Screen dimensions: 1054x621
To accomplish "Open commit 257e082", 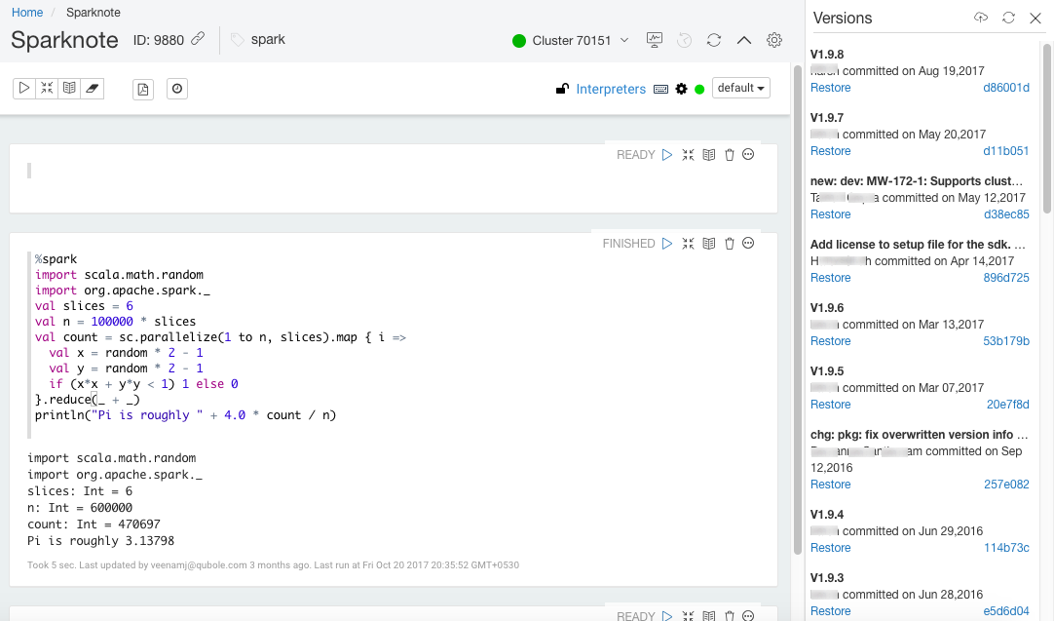I will 1006,485.
